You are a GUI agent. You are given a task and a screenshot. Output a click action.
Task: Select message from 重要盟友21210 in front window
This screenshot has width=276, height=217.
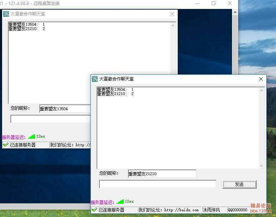coord(115,94)
